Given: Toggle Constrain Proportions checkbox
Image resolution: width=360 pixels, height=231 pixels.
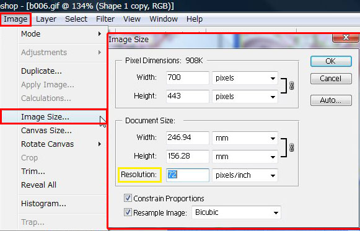Looking at the screenshot, I should click(x=128, y=198).
